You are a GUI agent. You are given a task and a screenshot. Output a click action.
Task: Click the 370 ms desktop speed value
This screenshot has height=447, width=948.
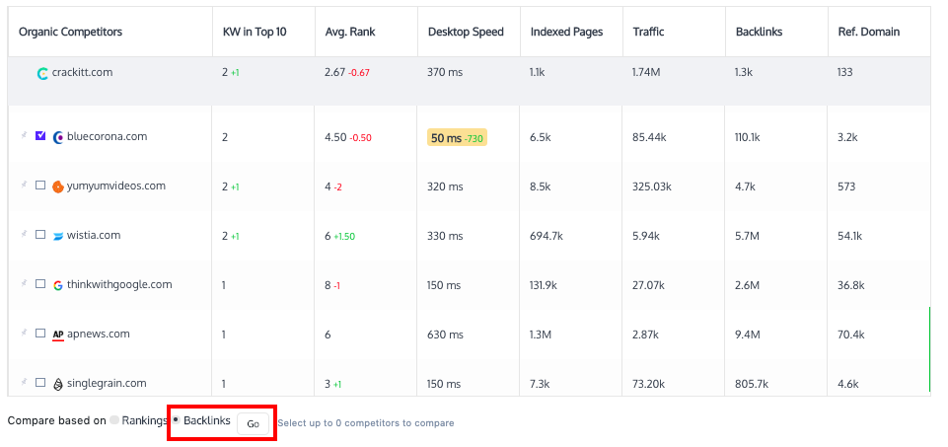[445, 73]
